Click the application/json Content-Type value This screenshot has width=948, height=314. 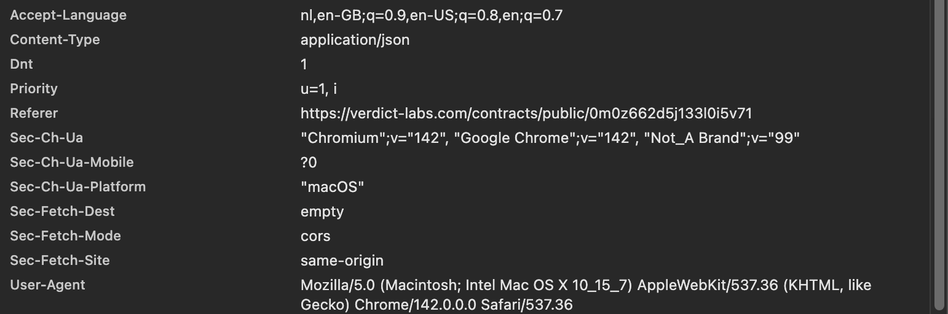click(355, 40)
